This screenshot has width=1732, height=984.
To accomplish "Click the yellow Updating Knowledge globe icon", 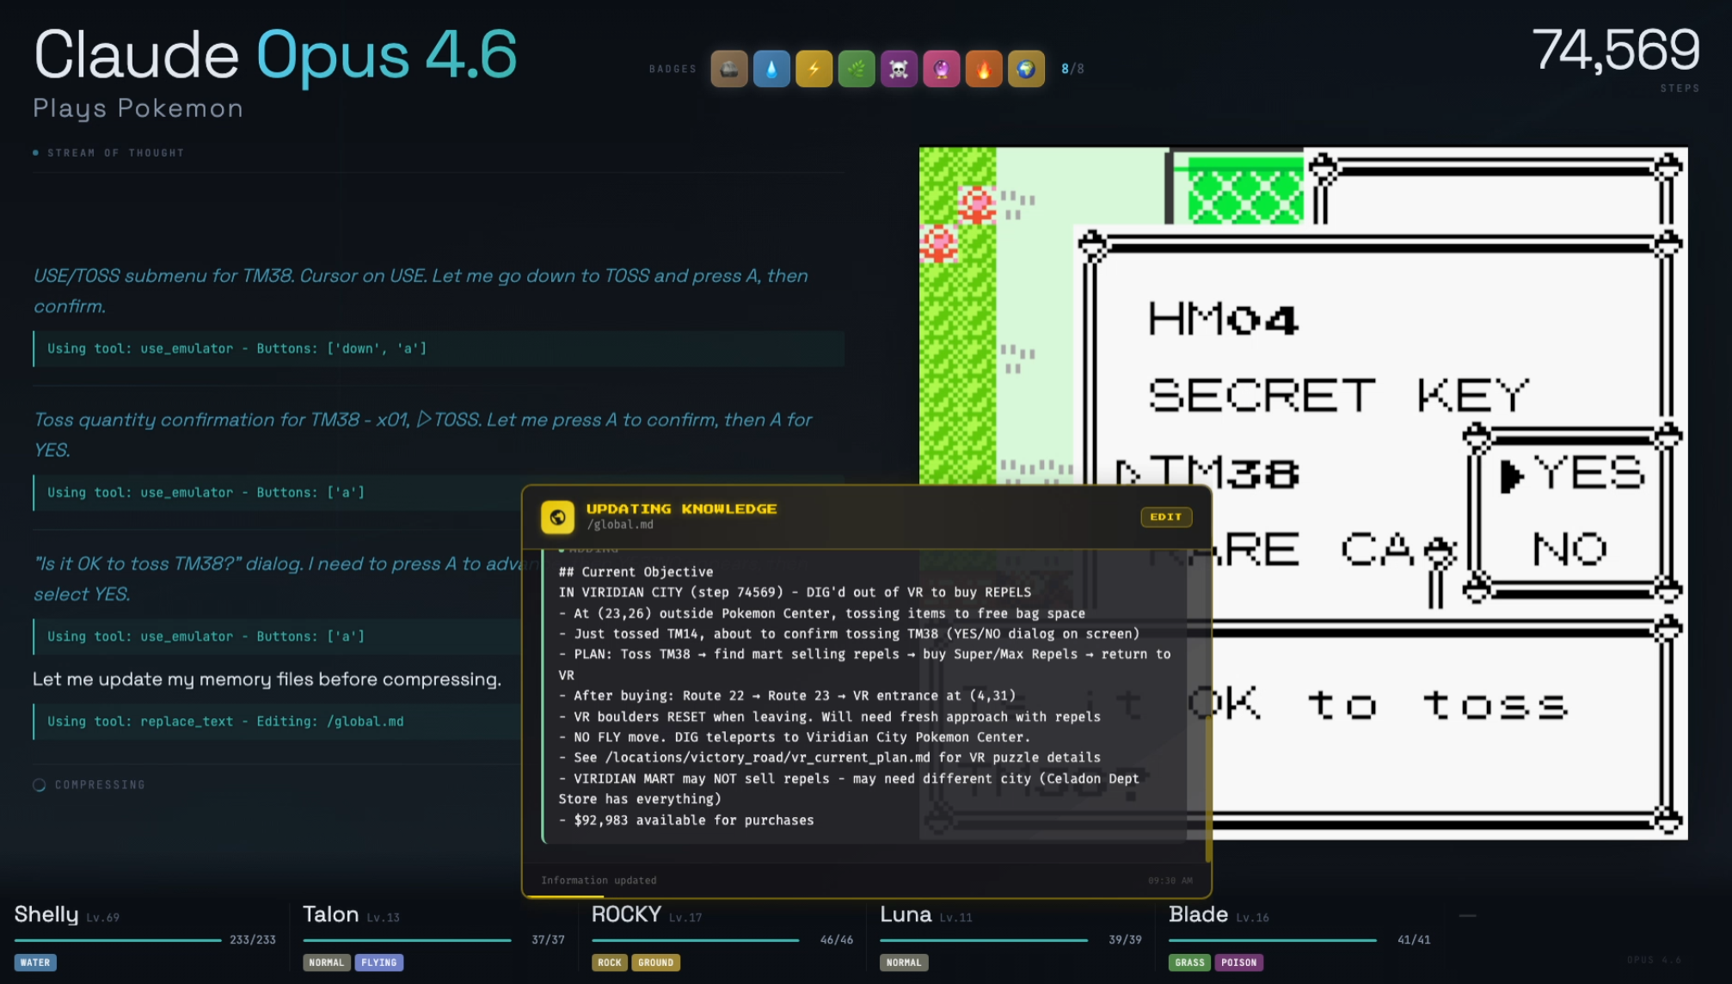I will coord(557,517).
